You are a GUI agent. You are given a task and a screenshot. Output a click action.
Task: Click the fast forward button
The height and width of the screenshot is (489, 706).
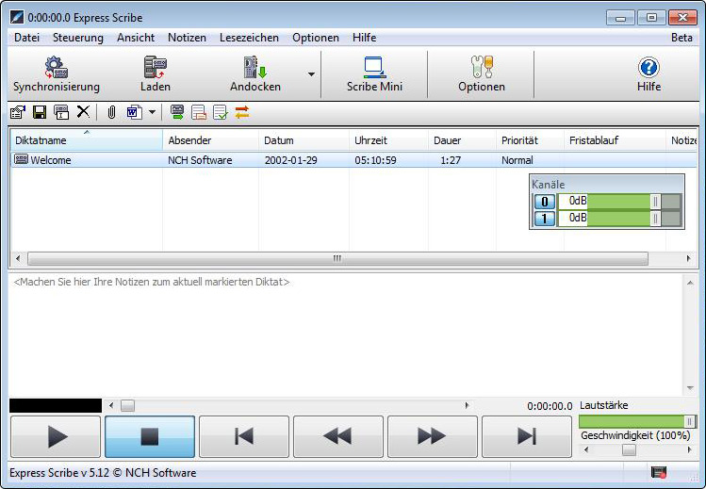point(433,436)
